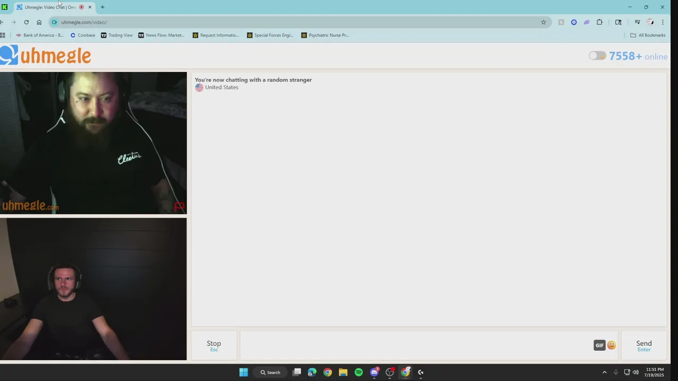
Task: Click the stranger's video feed
Action: 93,143
